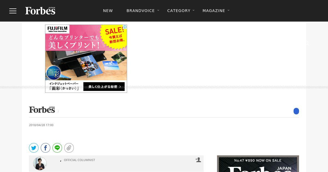The width and height of the screenshot is (328, 172).
Task: Open the Forbes Japan No.47 magazine banner
Action: tap(258, 164)
